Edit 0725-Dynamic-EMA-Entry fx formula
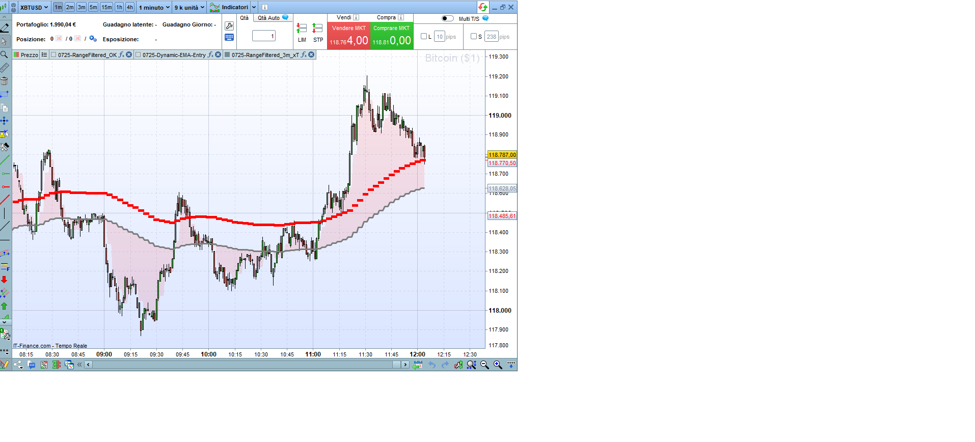Screen dimensions: 975x442 pos(210,55)
